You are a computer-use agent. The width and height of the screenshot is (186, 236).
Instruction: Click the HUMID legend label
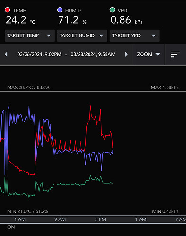tap(73, 10)
